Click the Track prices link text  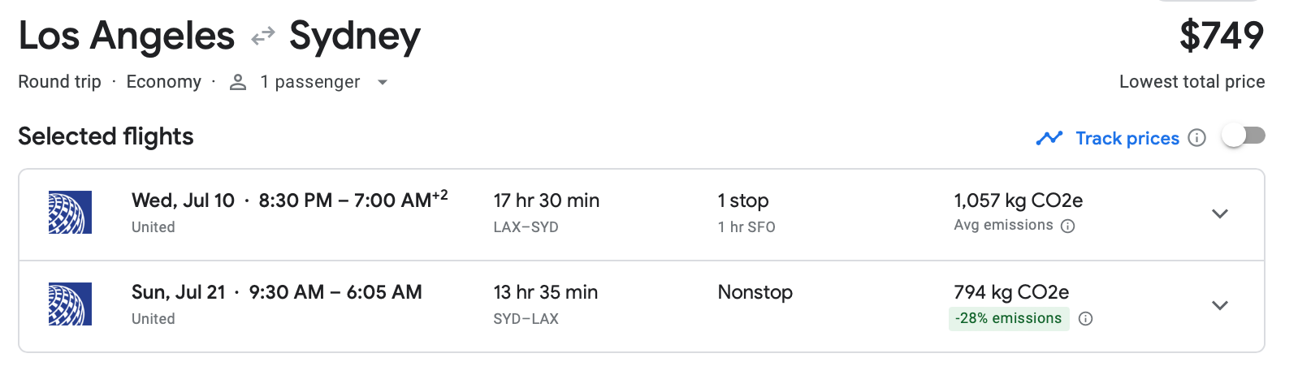click(1127, 138)
